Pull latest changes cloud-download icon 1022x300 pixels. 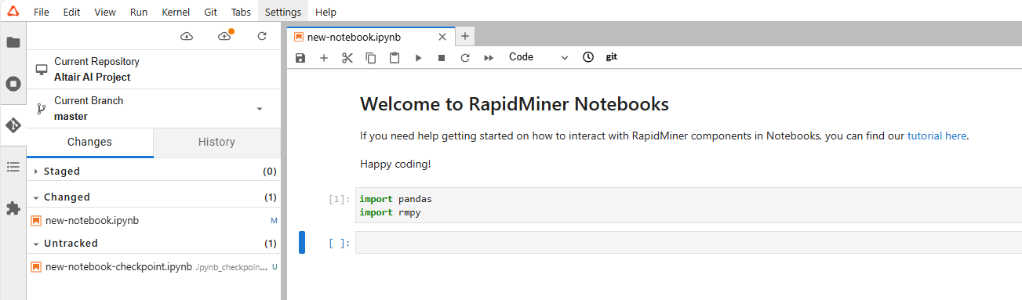point(187,37)
